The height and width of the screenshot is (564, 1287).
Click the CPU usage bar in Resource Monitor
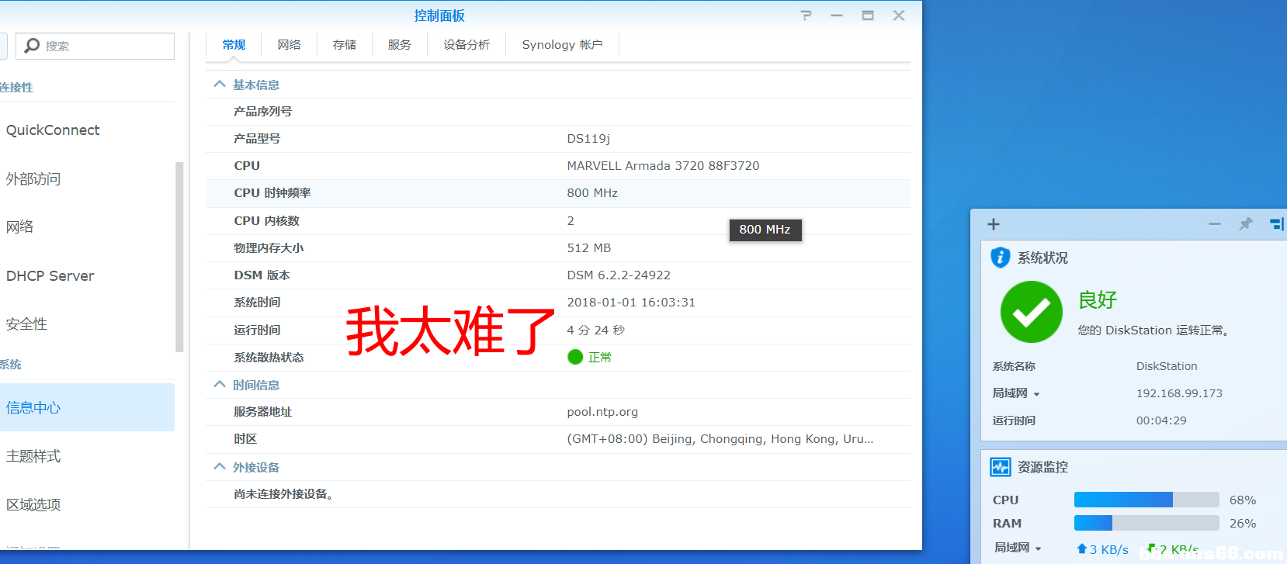(1147, 500)
